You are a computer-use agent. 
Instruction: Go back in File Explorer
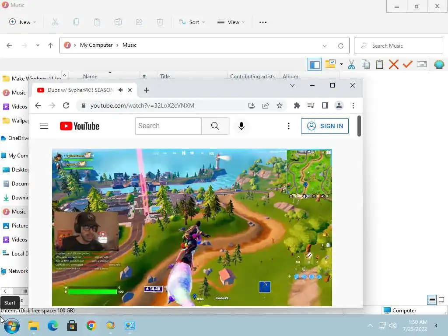point(10,45)
